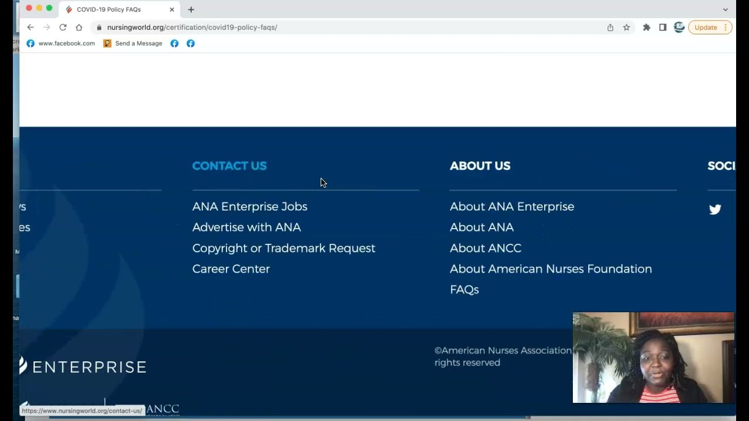Expand the tab search chevron
This screenshot has width=749, height=421.
point(726,9)
